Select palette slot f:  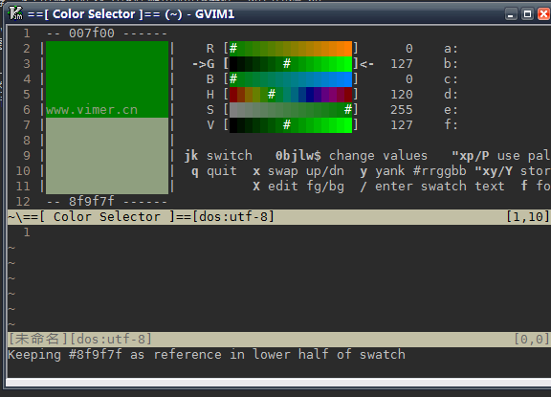click(x=451, y=124)
